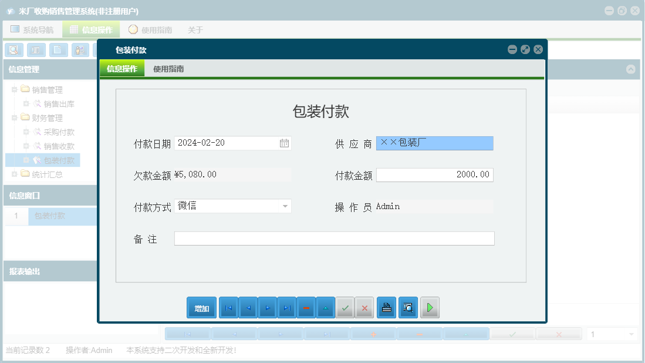Image resolution: width=645 pixels, height=363 pixels.
Task: Open the printer icon to print
Action: pos(386,307)
